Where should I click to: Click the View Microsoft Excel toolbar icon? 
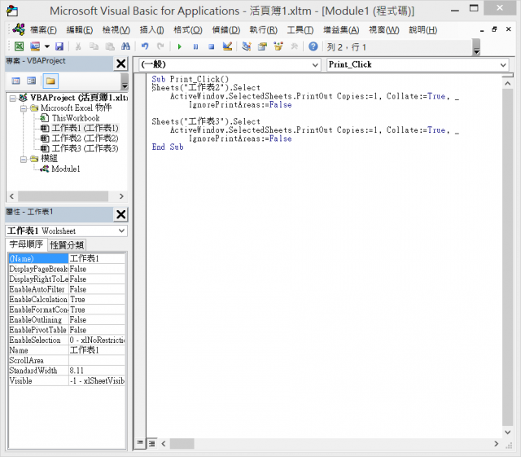coord(19,46)
